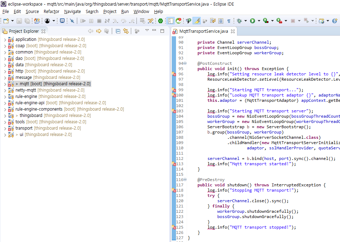Open the Run button dropdown arrow
The width and height of the screenshot is (340, 242).
[259, 21]
